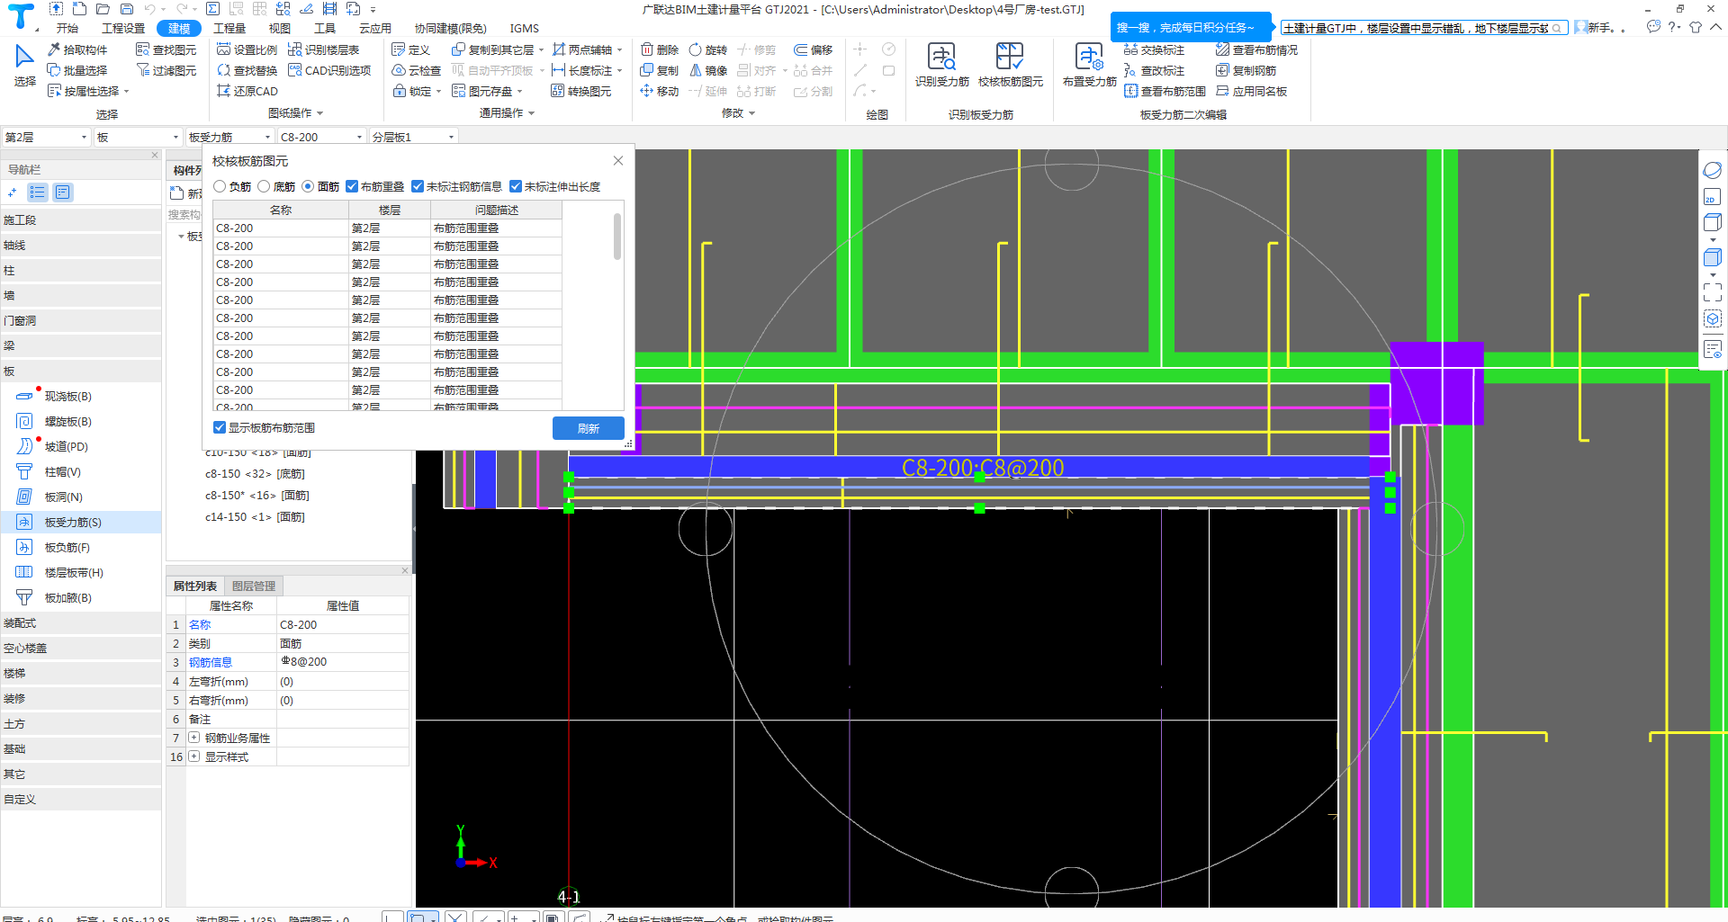
Task: Click 转换图元 tool
Action: [581, 91]
